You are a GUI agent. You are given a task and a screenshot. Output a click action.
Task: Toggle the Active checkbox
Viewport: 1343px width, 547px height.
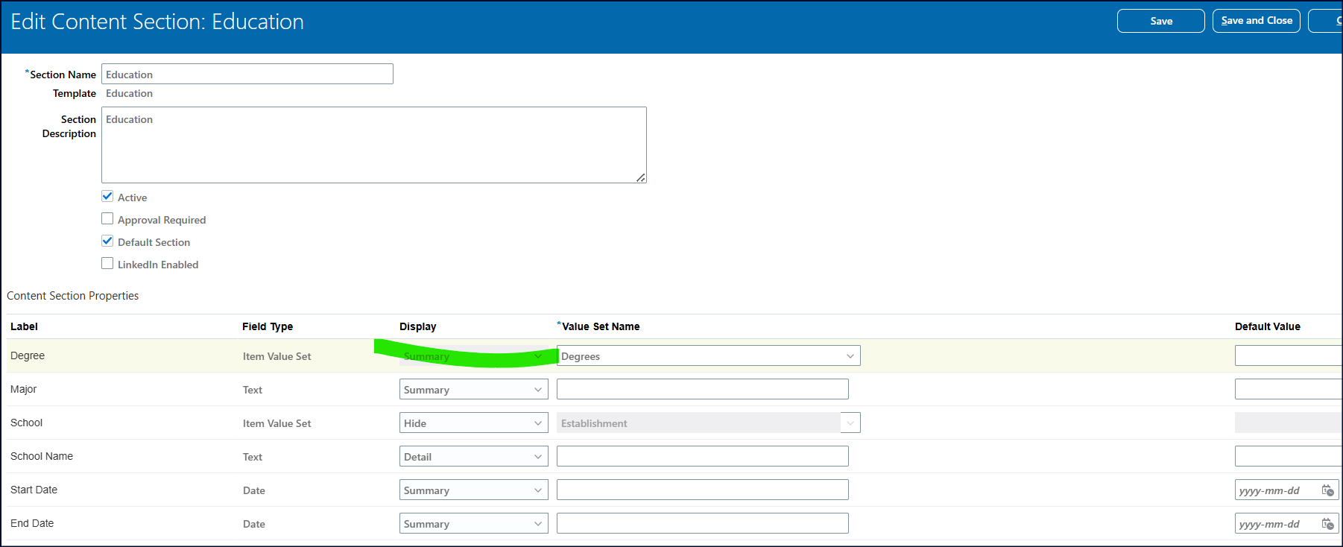point(107,197)
